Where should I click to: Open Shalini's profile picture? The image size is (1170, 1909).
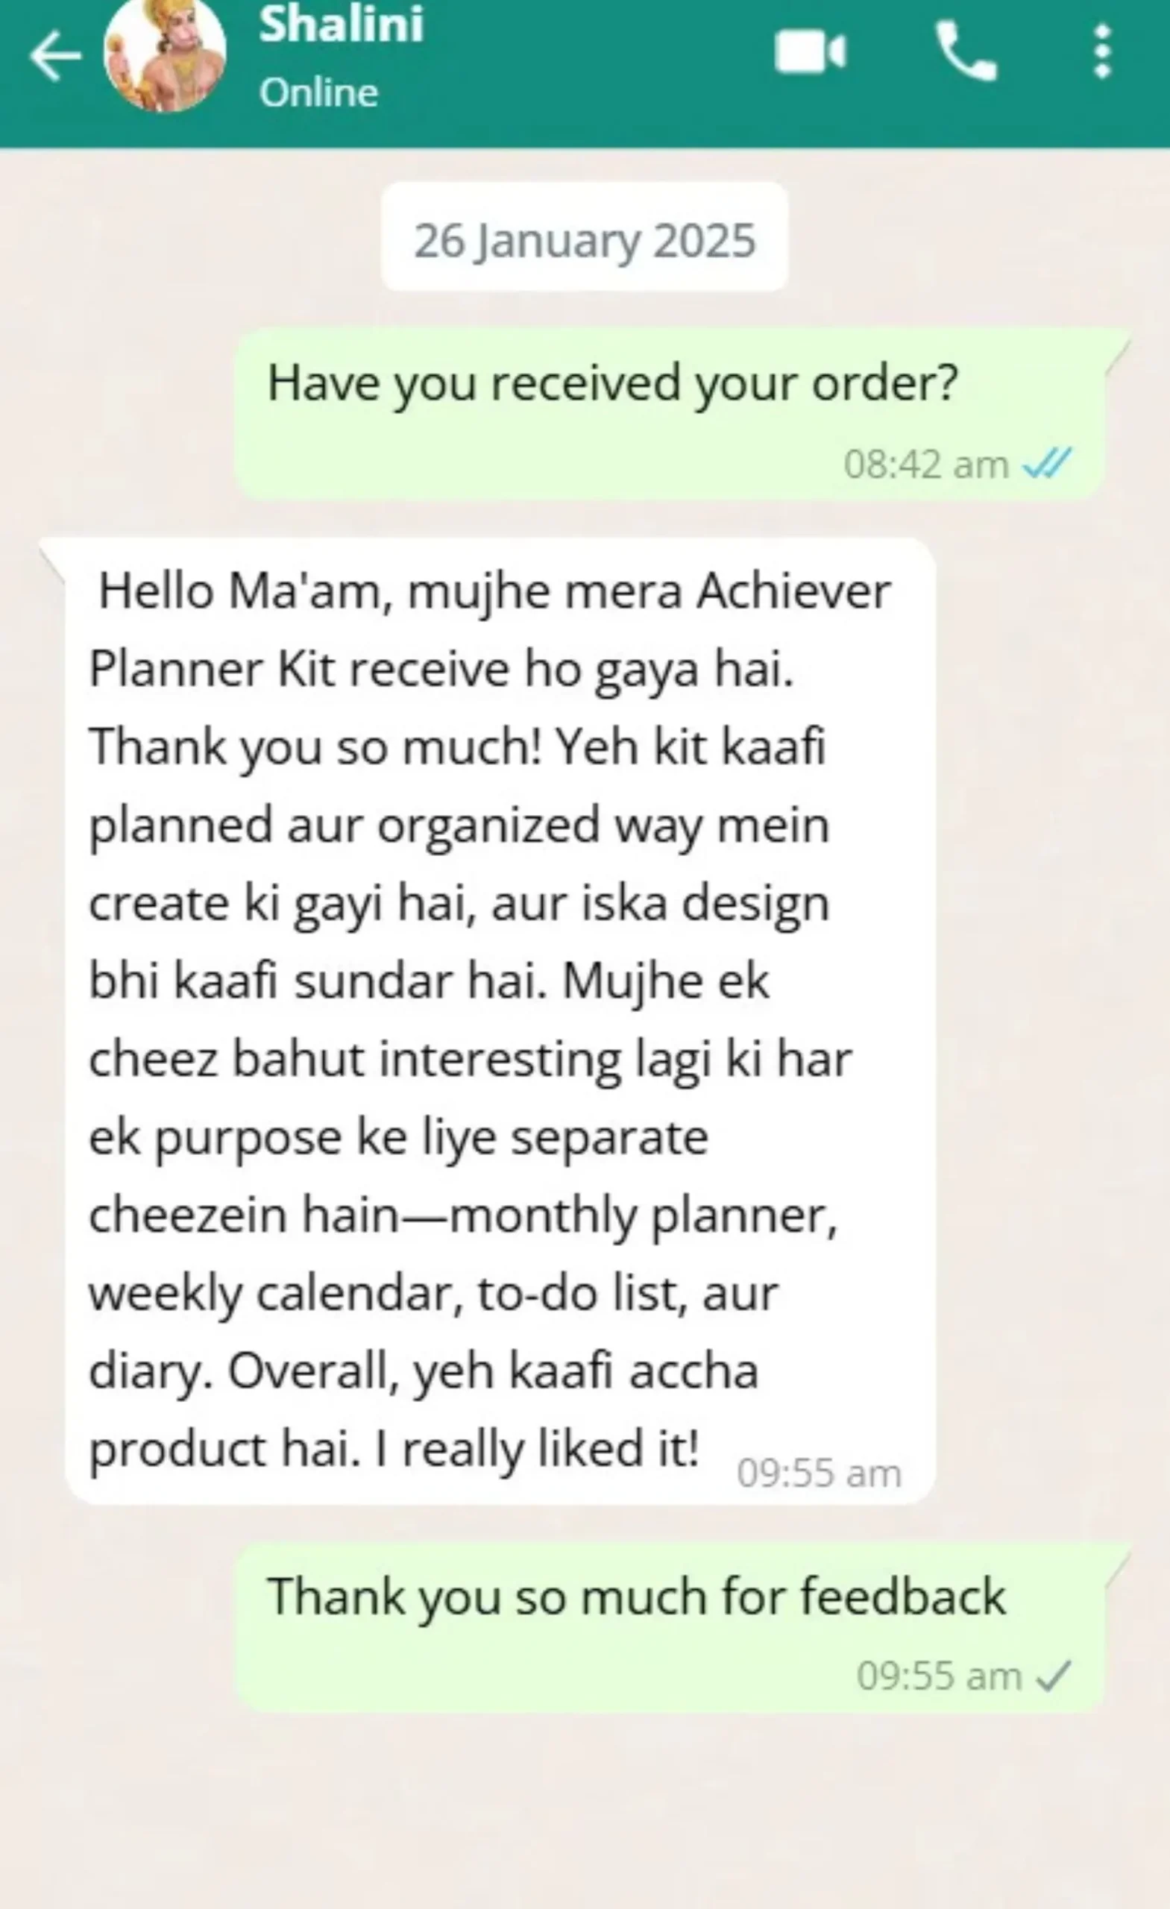(x=165, y=53)
